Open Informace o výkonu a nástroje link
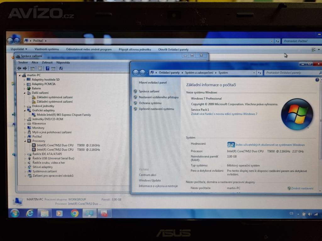 (x=158, y=186)
